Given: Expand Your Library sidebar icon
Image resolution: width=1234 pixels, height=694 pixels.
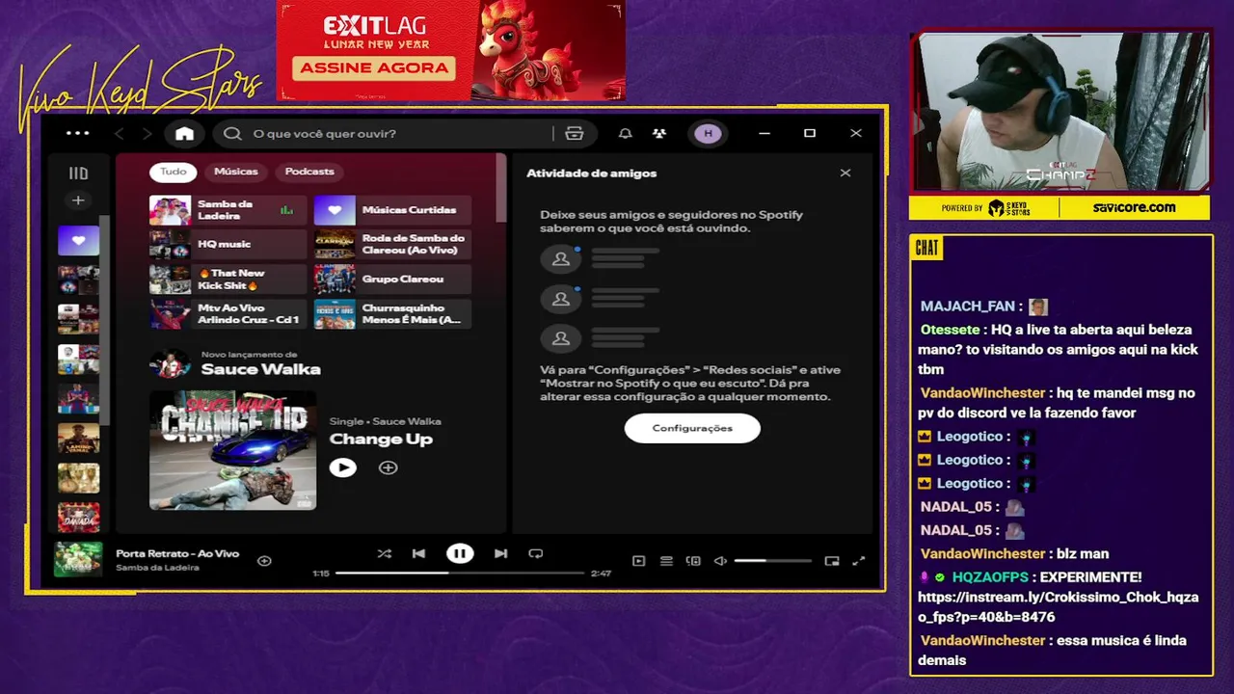Looking at the screenshot, I should pos(78,173).
